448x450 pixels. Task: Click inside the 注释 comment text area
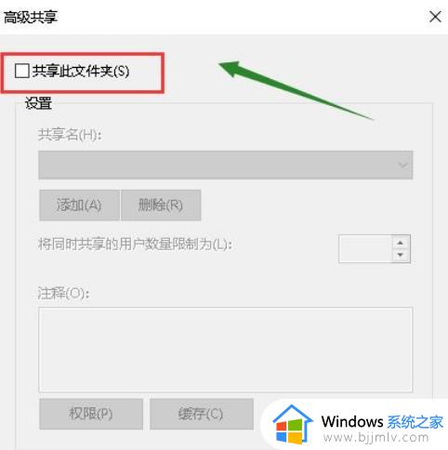(226, 350)
